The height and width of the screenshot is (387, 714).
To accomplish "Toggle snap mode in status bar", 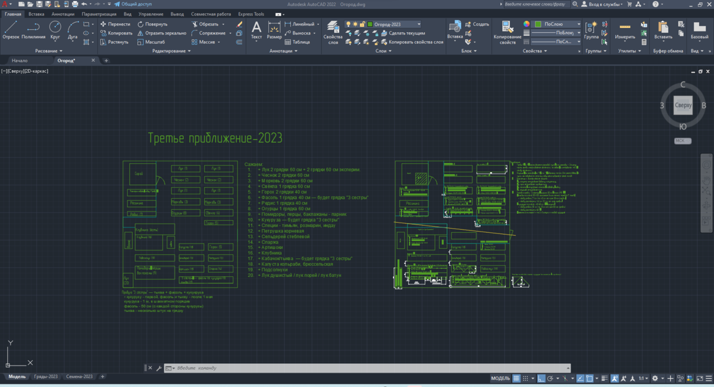I will 525,378.
